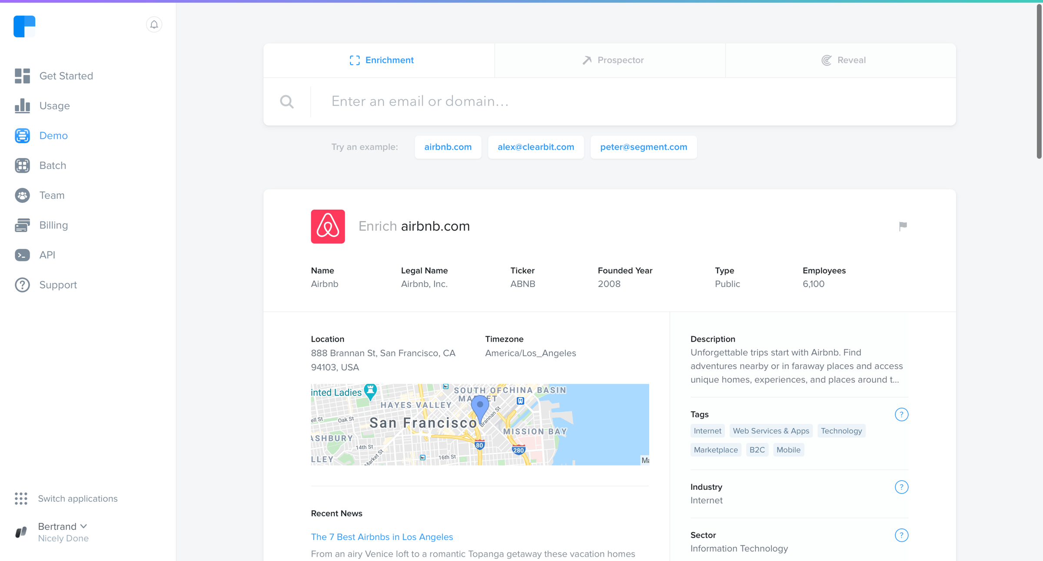Click the page vertical scrollbar

1039,82
